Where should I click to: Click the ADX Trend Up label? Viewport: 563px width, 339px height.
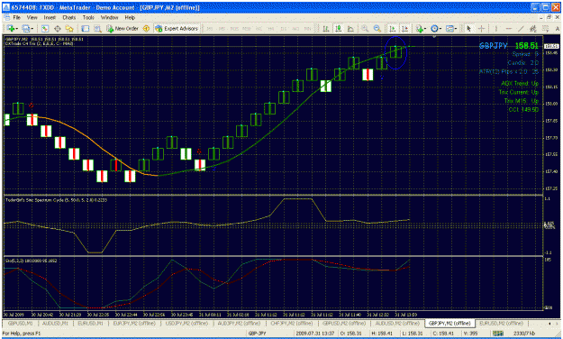click(x=520, y=84)
